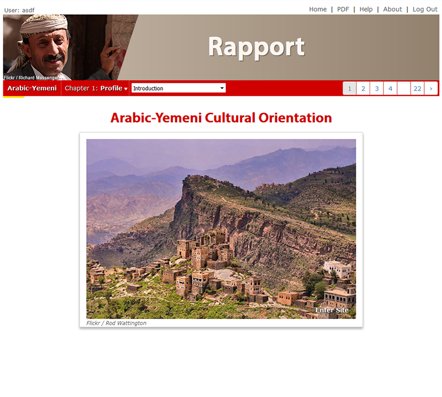Click the Yemeni village landscape image

pyautogui.click(x=221, y=229)
